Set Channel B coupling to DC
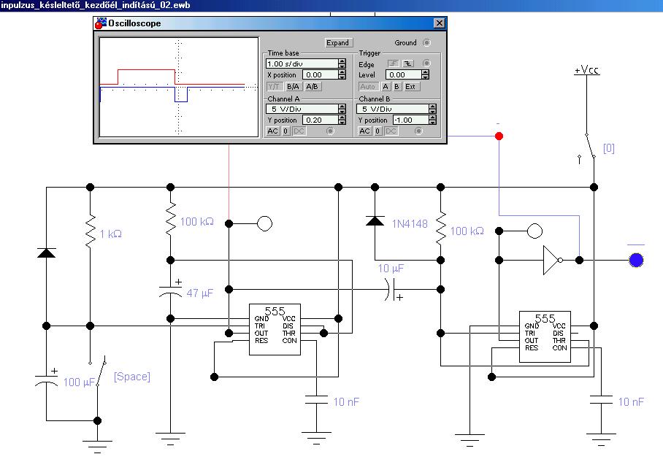This screenshot has width=663, height=462. click(391, 131)
